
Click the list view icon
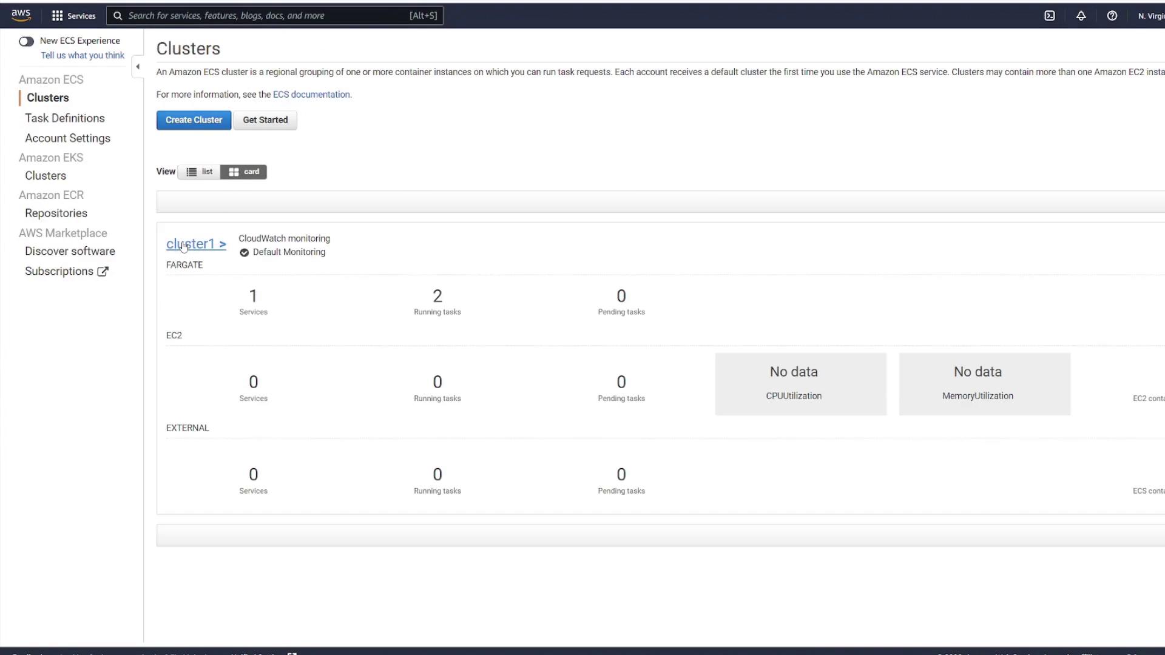point(191,172)
